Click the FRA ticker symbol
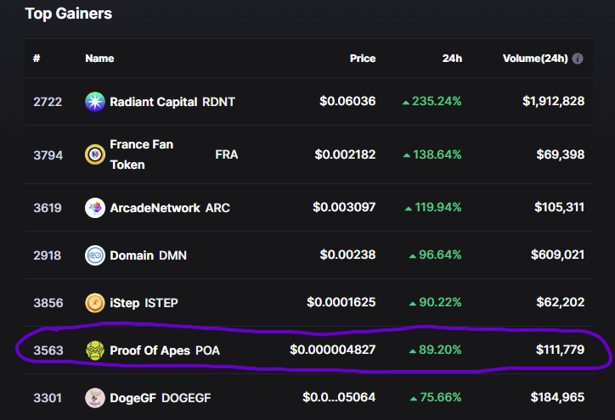Screen dimensions: 615x420 (226, 154)
